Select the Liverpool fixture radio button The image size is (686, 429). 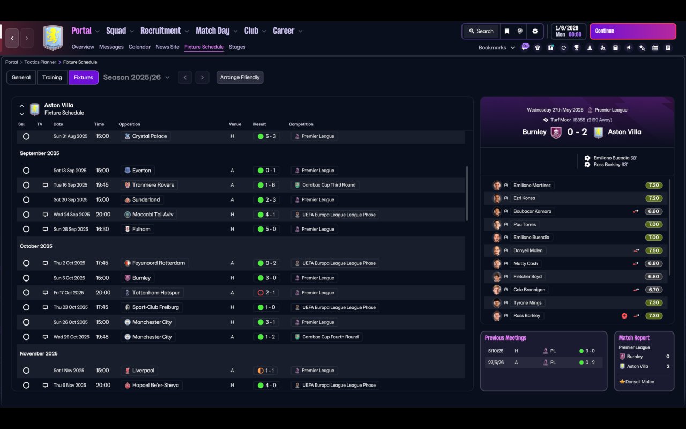pos(26,371)
